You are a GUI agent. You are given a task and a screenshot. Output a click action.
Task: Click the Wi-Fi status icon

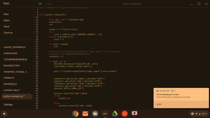click(196, 114)
